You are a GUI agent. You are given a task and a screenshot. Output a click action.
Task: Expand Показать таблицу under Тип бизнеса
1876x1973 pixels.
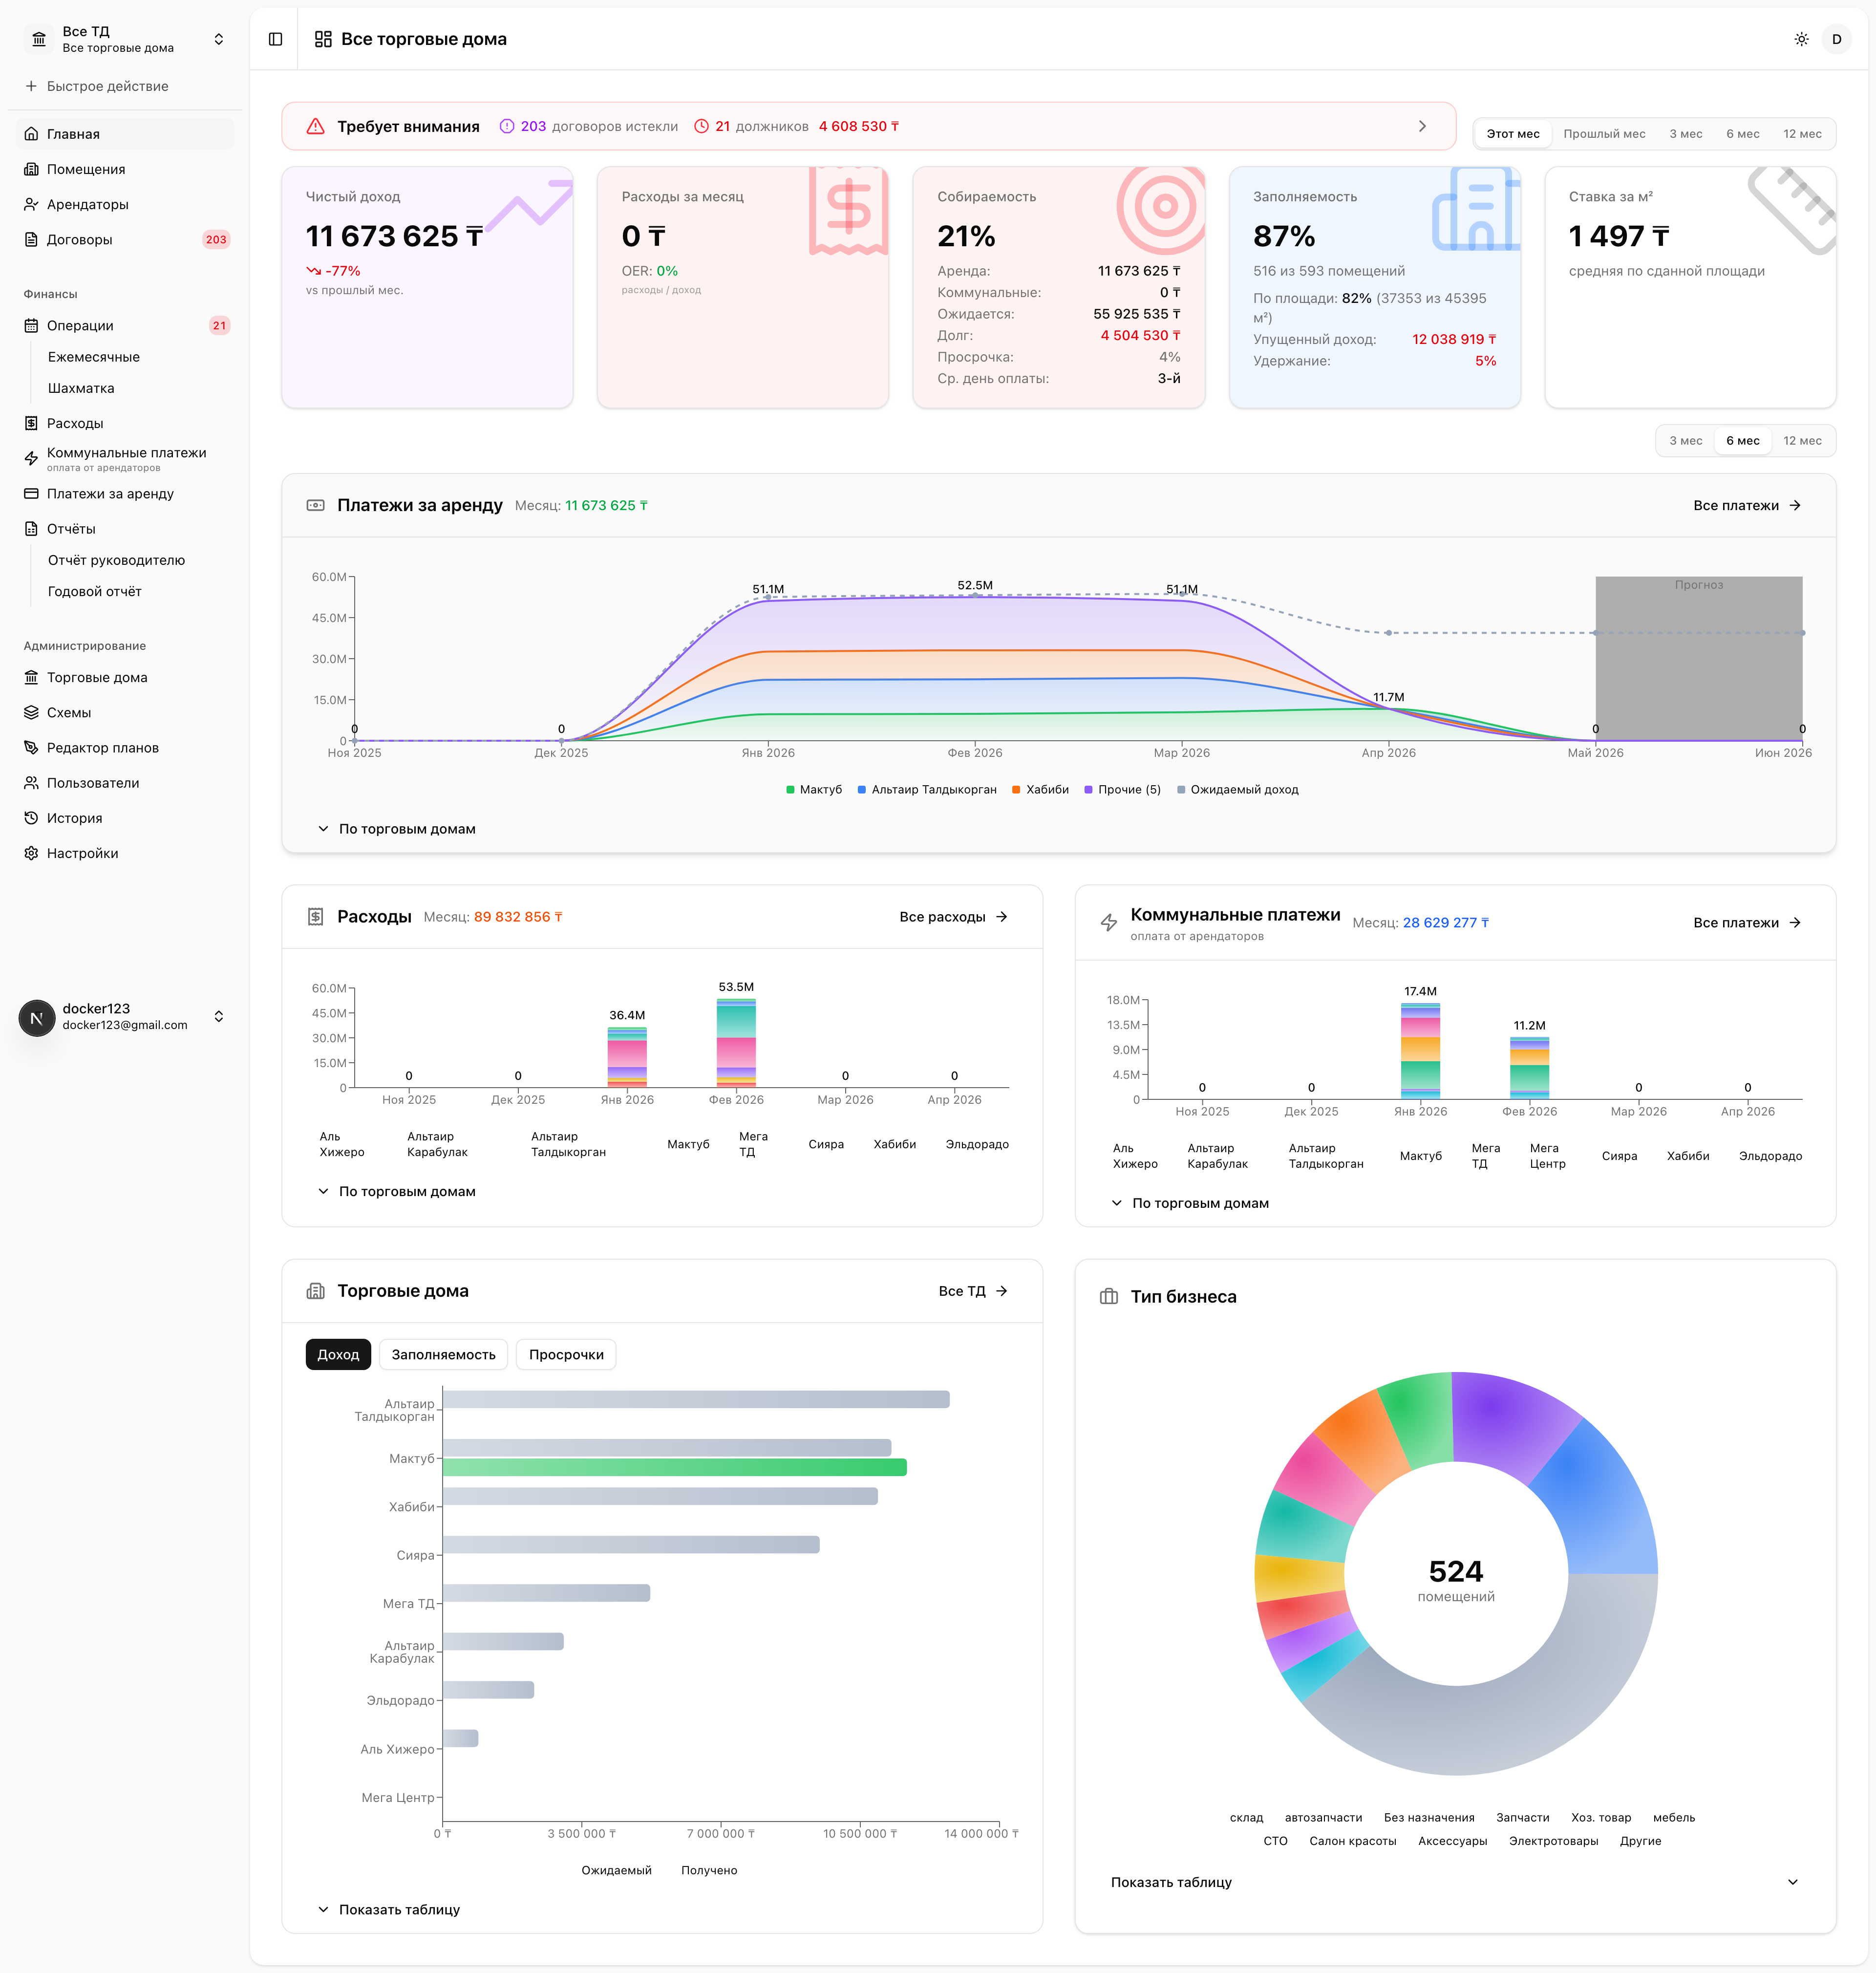pos(1455,1882)
